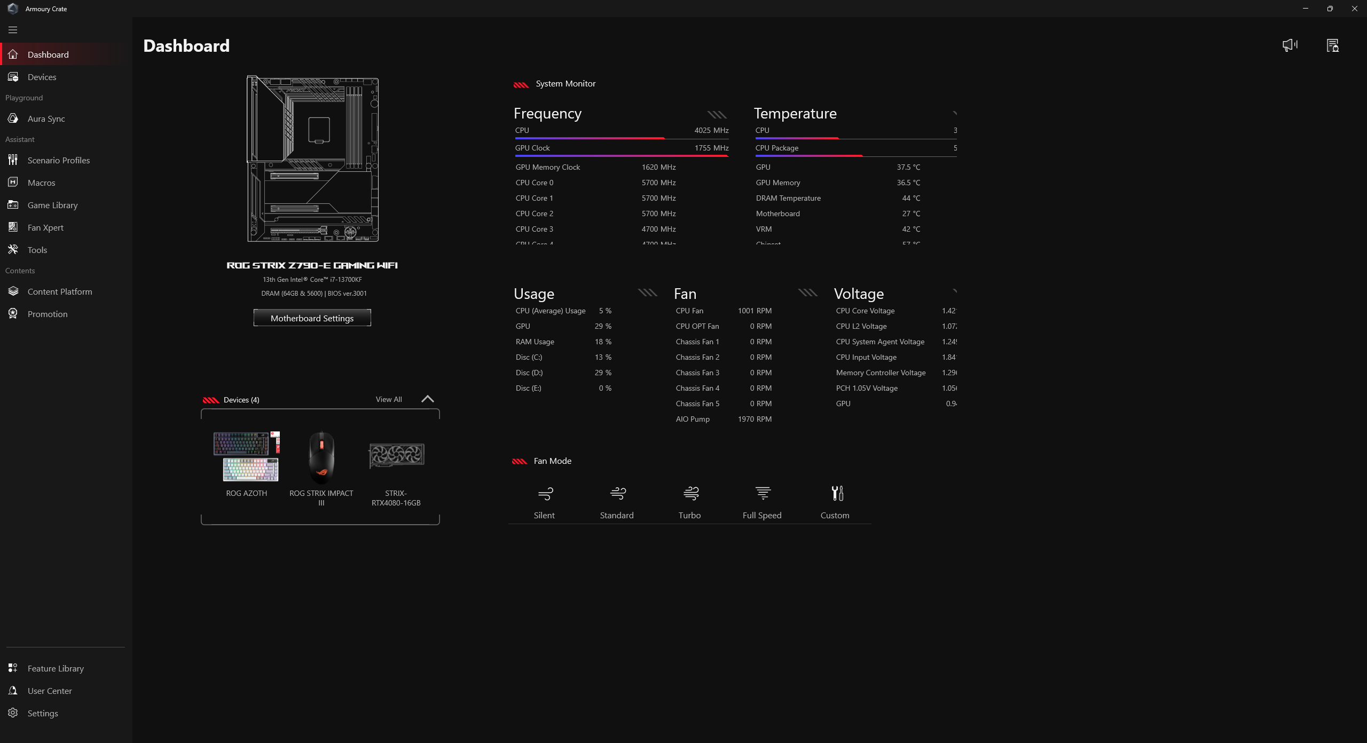Open the news report icon top right
The height and width of the screenshot is (743, 1367).
tap(1332, 45)
